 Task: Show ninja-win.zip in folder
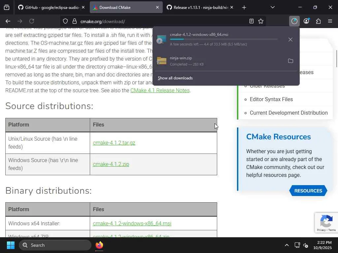coord(290,61)
